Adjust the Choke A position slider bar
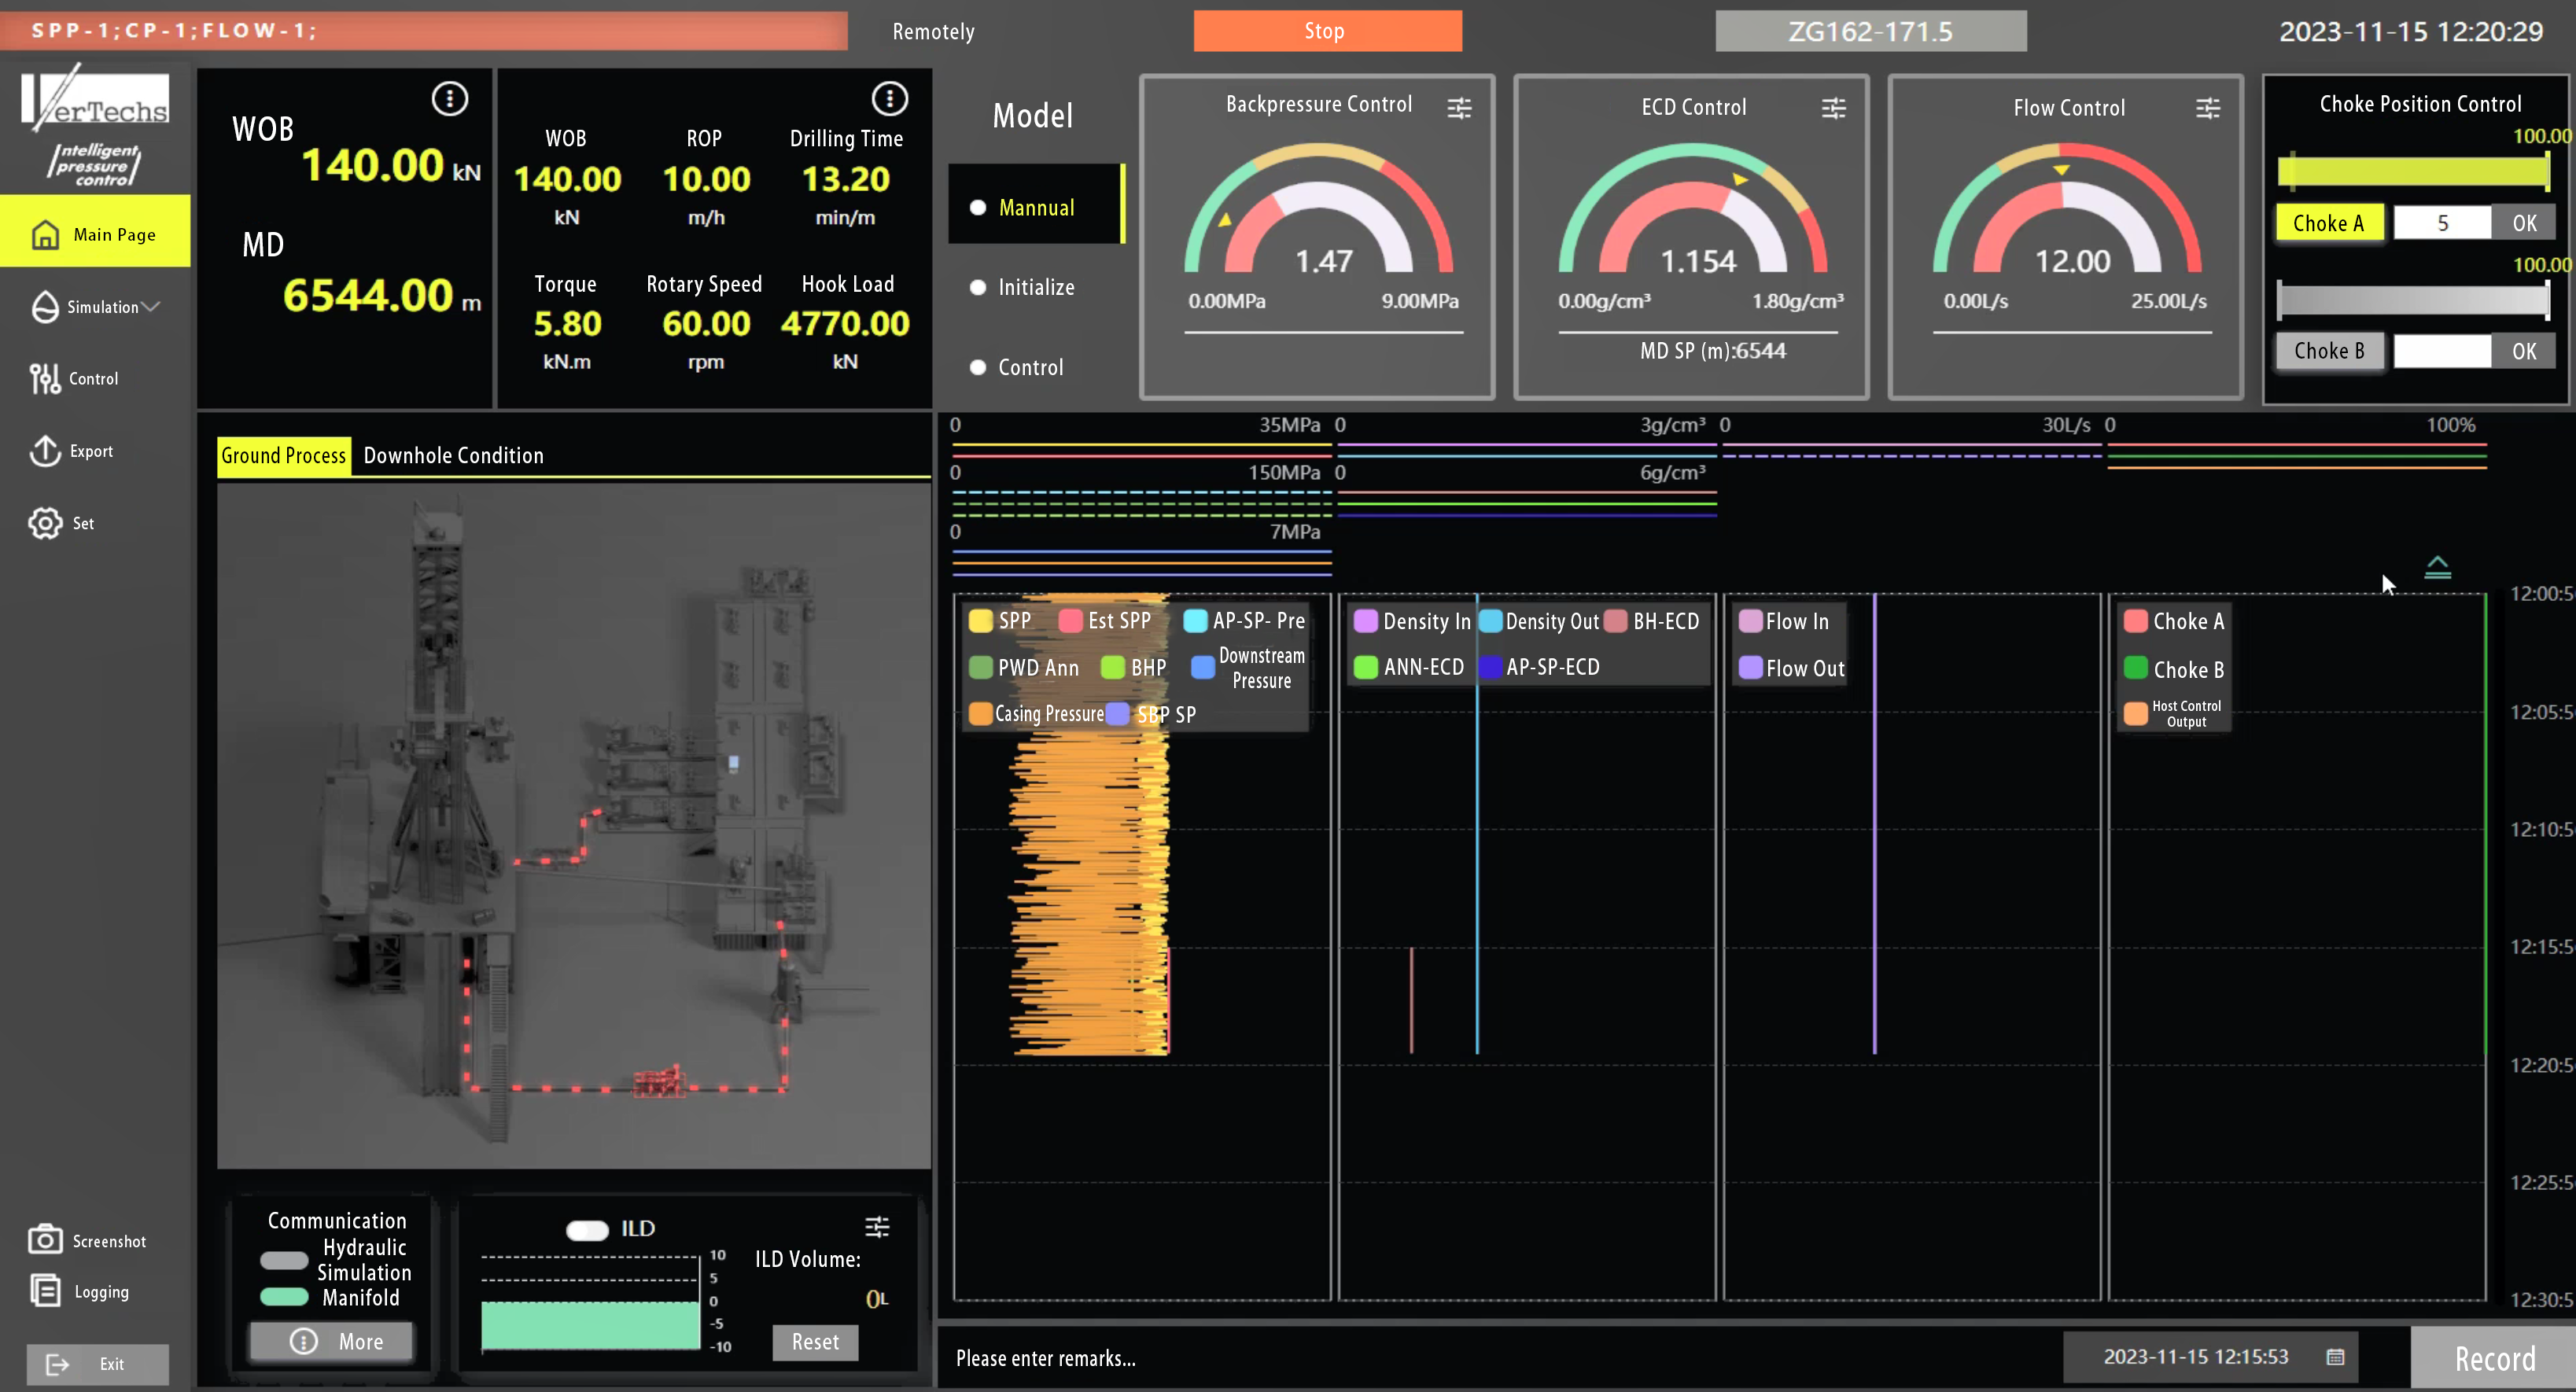The width and height of the screenshot is (2576, 1392). click(x=2413, y=171)
